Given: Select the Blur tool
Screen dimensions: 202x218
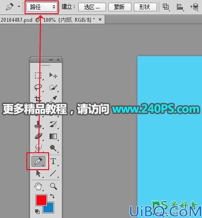Looking at the screenshot, I should pyautogui.click(x=38, y=148).
